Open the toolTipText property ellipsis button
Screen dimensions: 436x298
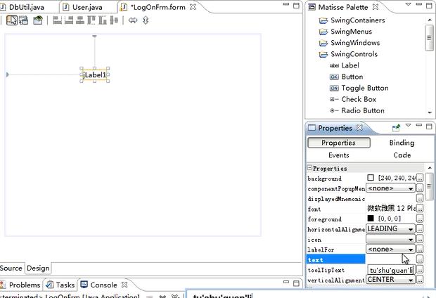pos(420,270)
